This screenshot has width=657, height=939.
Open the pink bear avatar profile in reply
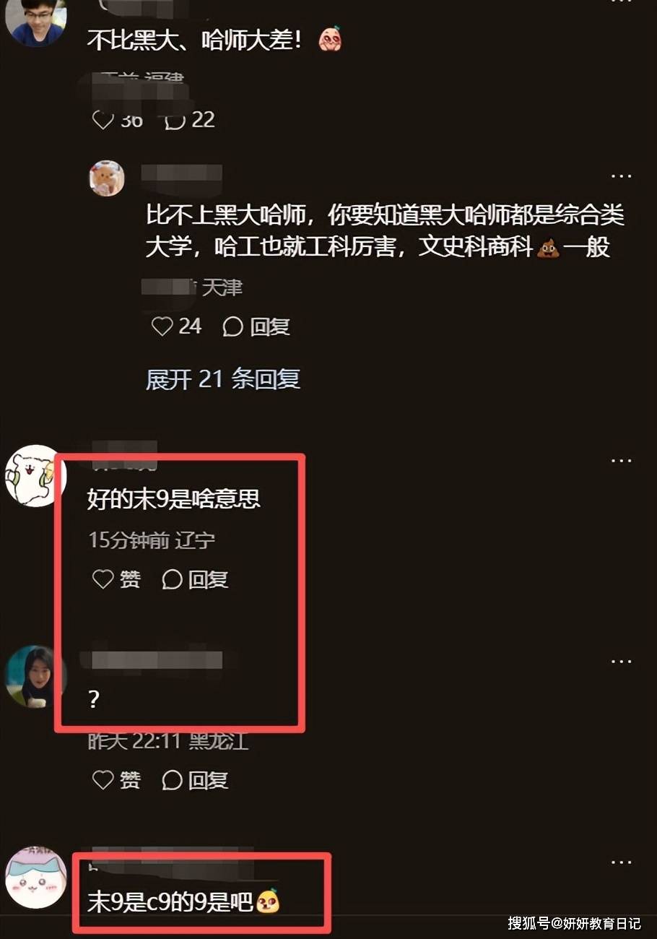tap(107, 178)
